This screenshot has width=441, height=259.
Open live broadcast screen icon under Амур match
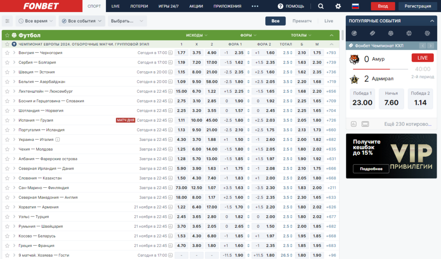(x=365, y=124)
